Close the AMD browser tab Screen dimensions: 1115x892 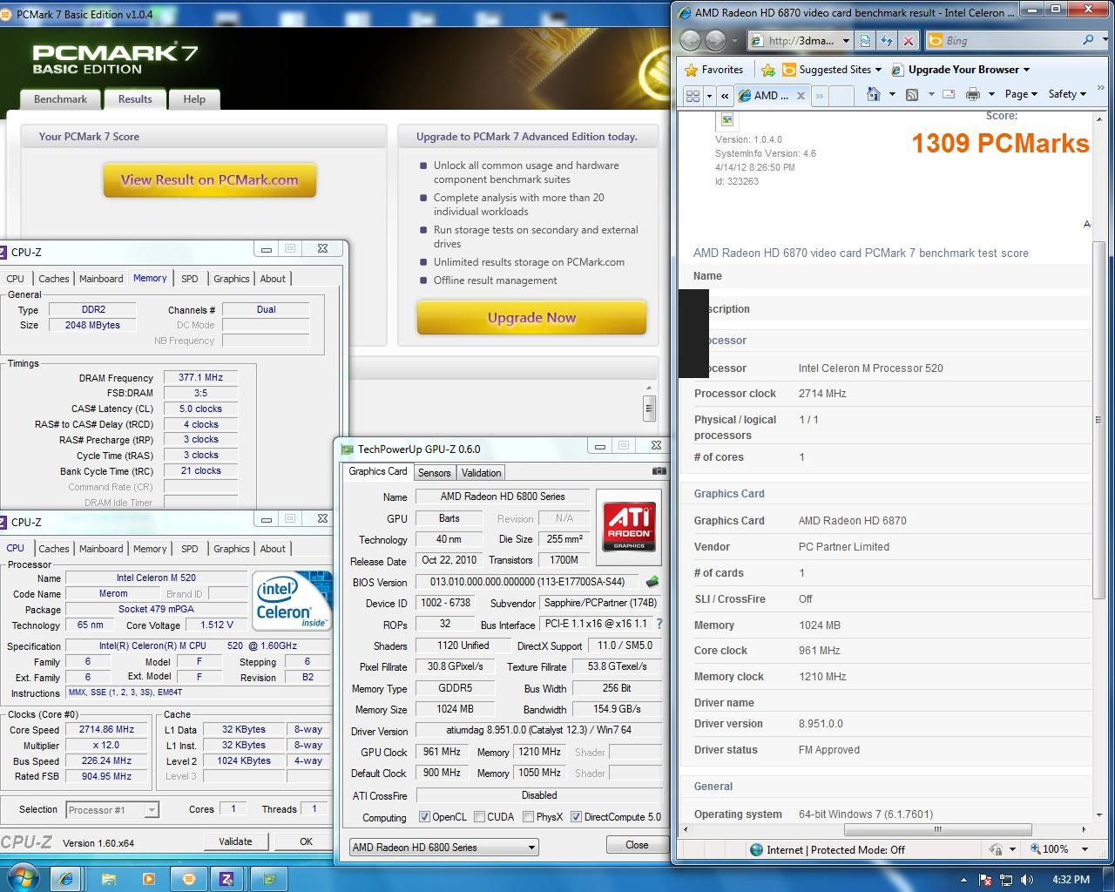click(801, 96)
